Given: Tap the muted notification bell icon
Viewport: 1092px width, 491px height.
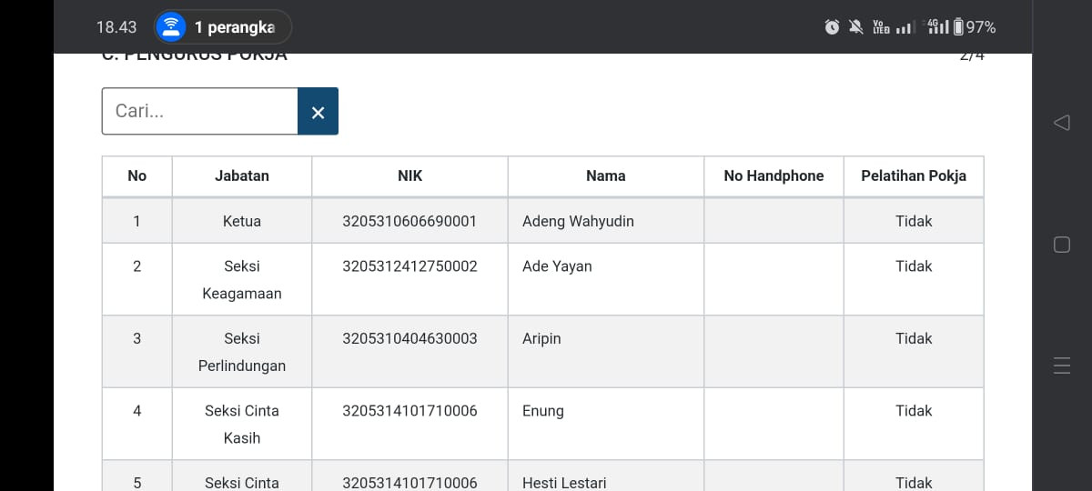Looking at the screenshot, I should coord(855,27).
